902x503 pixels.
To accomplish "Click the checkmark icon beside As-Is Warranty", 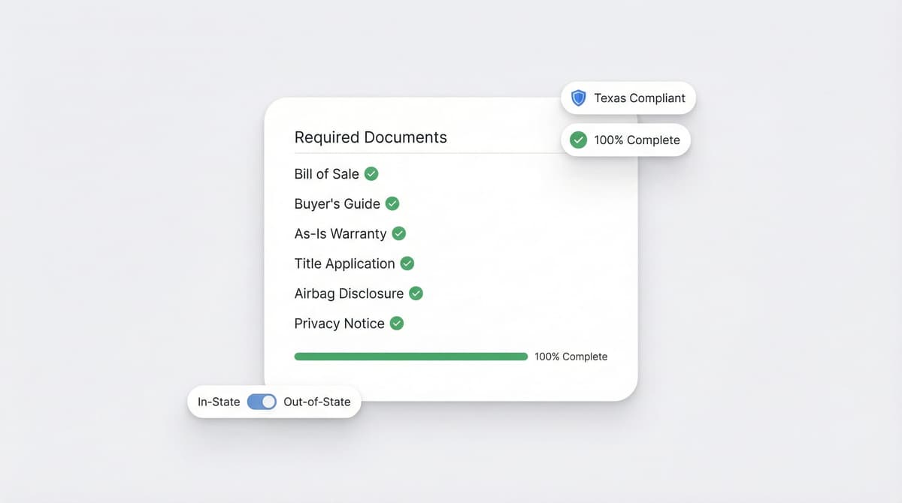I will coord(398,233).
